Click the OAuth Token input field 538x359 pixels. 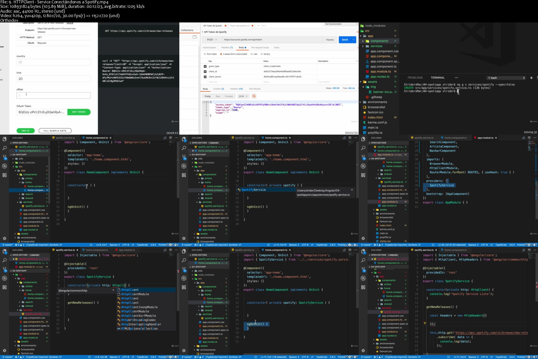(42, 112)
